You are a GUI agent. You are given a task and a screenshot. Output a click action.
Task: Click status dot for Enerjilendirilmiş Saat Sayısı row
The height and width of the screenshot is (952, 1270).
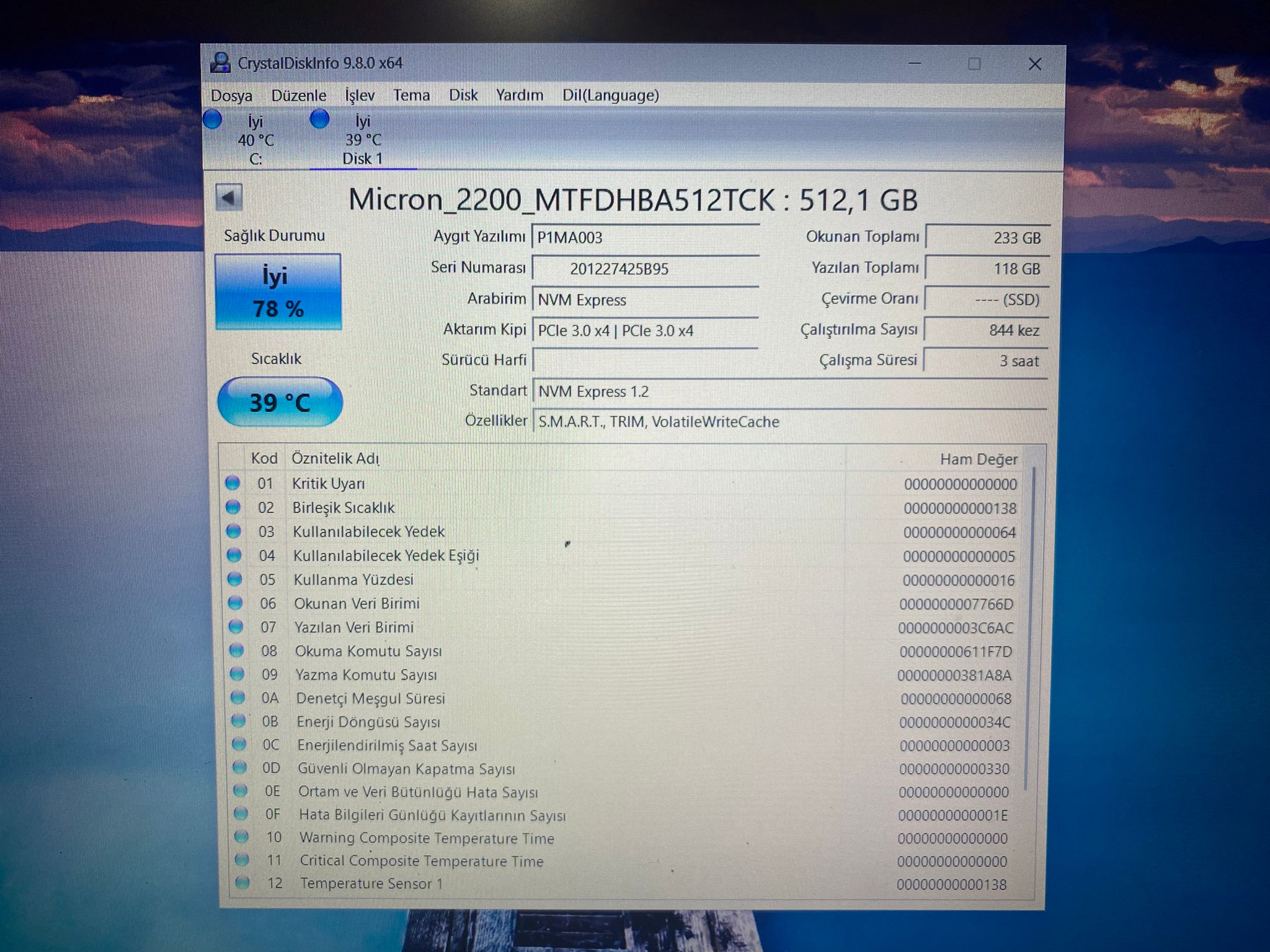[x=239, y=744]
